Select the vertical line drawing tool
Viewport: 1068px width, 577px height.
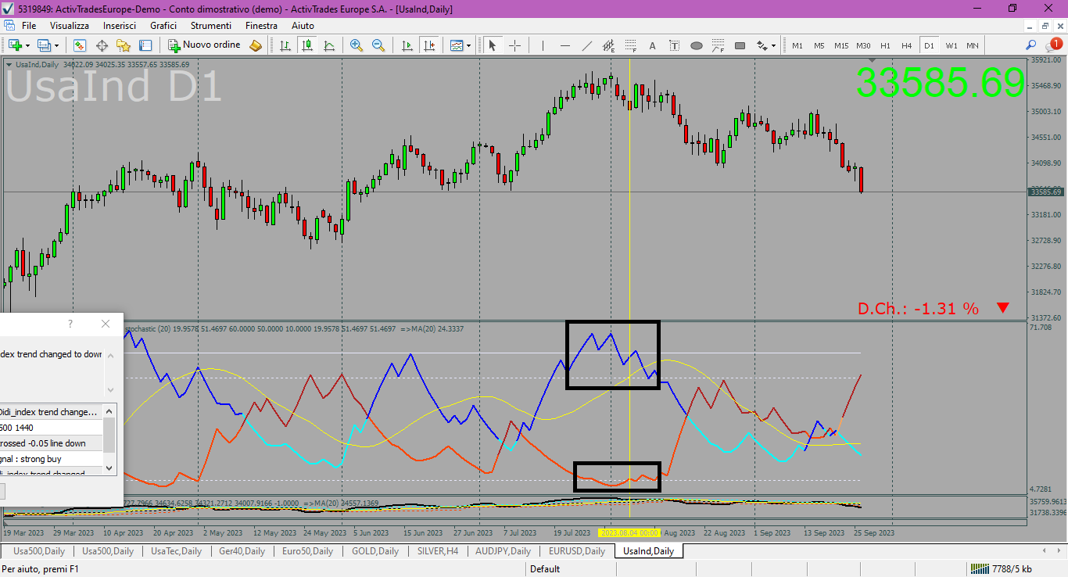point(543,45)
